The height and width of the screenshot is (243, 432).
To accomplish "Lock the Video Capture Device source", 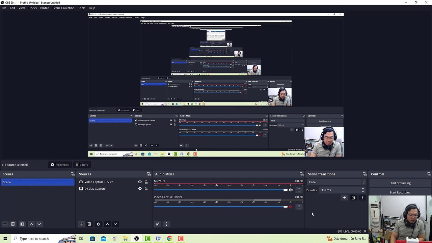I will tap(146, 182).
